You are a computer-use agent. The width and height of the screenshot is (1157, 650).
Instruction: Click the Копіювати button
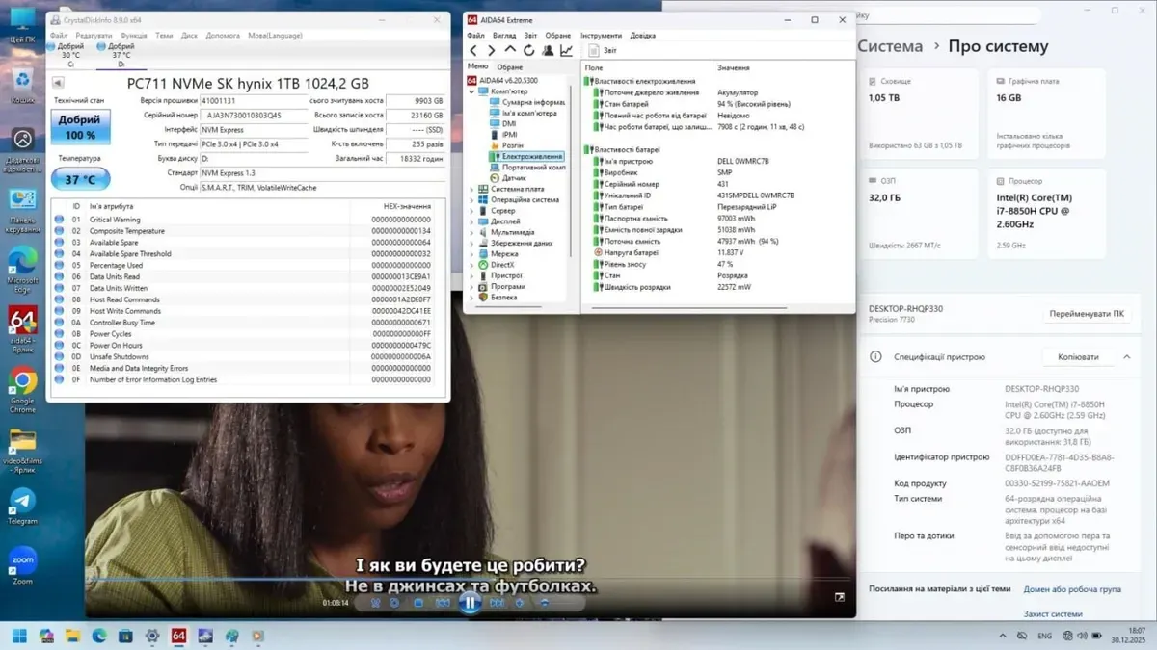point(1077,357)
